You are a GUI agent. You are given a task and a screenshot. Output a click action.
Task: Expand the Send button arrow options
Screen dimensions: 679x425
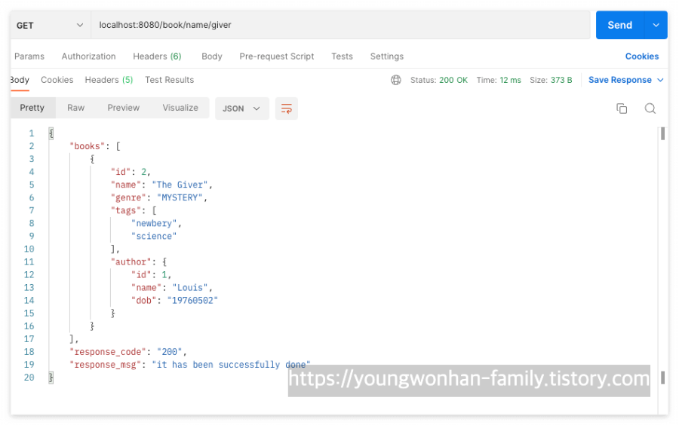[x=656, y=25]
